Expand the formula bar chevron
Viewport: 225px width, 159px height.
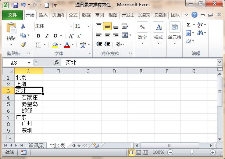[220, 62]
